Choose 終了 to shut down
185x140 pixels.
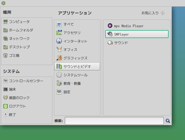[27, 115]
